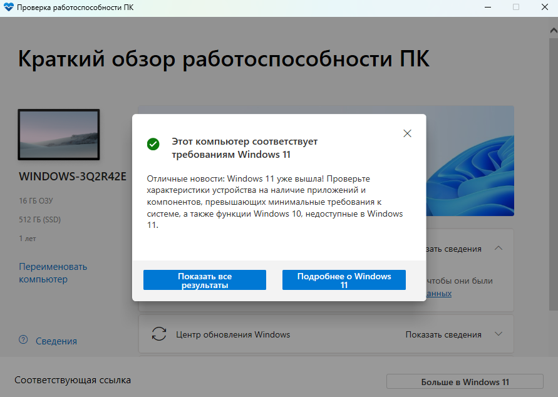
Task: Click 'Показать сведения' for Windows Update
Action: [x=443, y=335]
